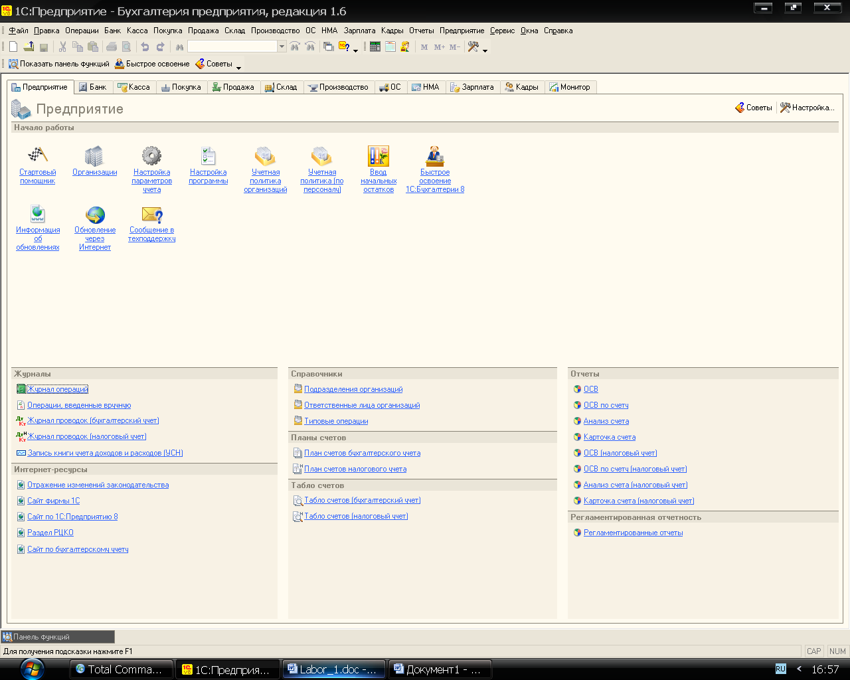The width and height of the screenshot is (850, 680).
Task: Switch to the Зарплата tab
Action: point(472,87)
